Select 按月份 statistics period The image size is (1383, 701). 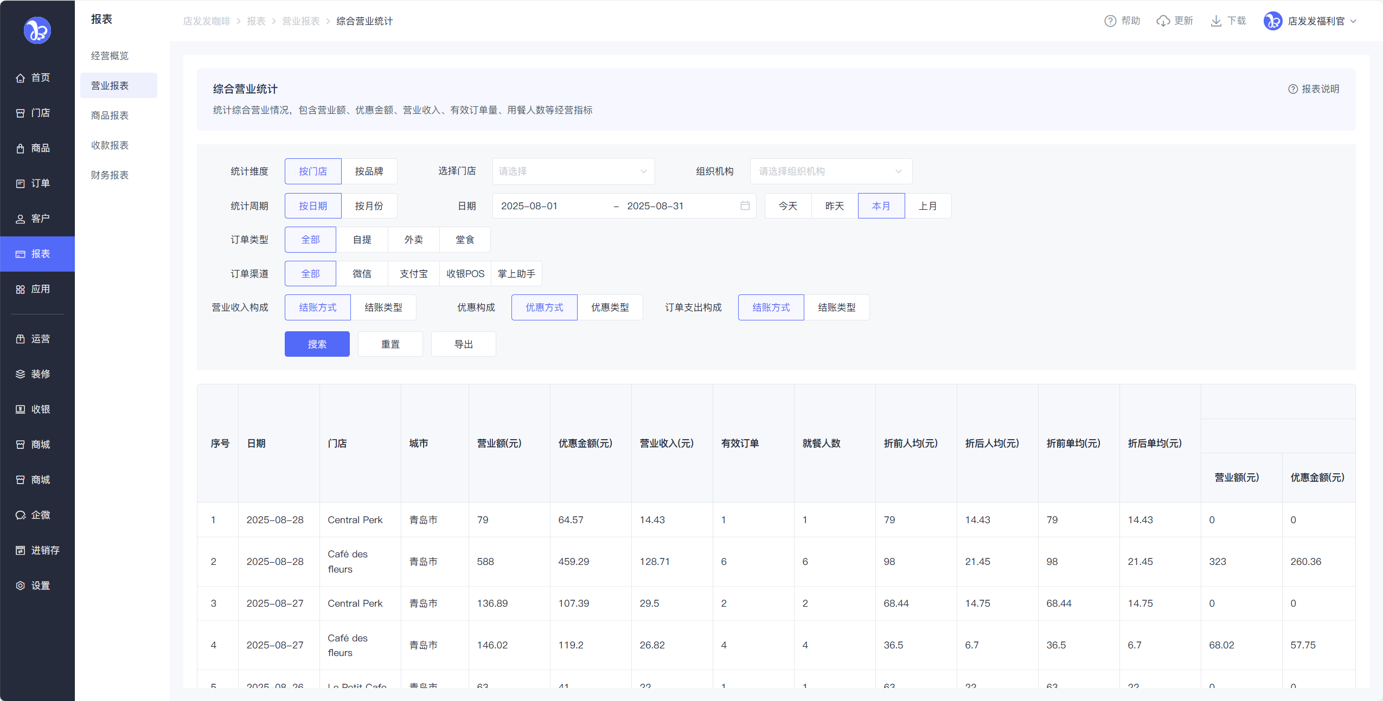[x=369, y=206]
